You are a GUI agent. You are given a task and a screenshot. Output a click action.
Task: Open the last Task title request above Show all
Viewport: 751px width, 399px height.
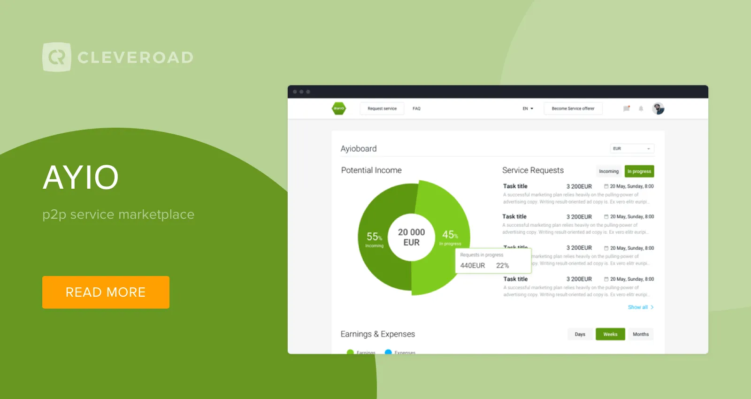pos(515,279)
